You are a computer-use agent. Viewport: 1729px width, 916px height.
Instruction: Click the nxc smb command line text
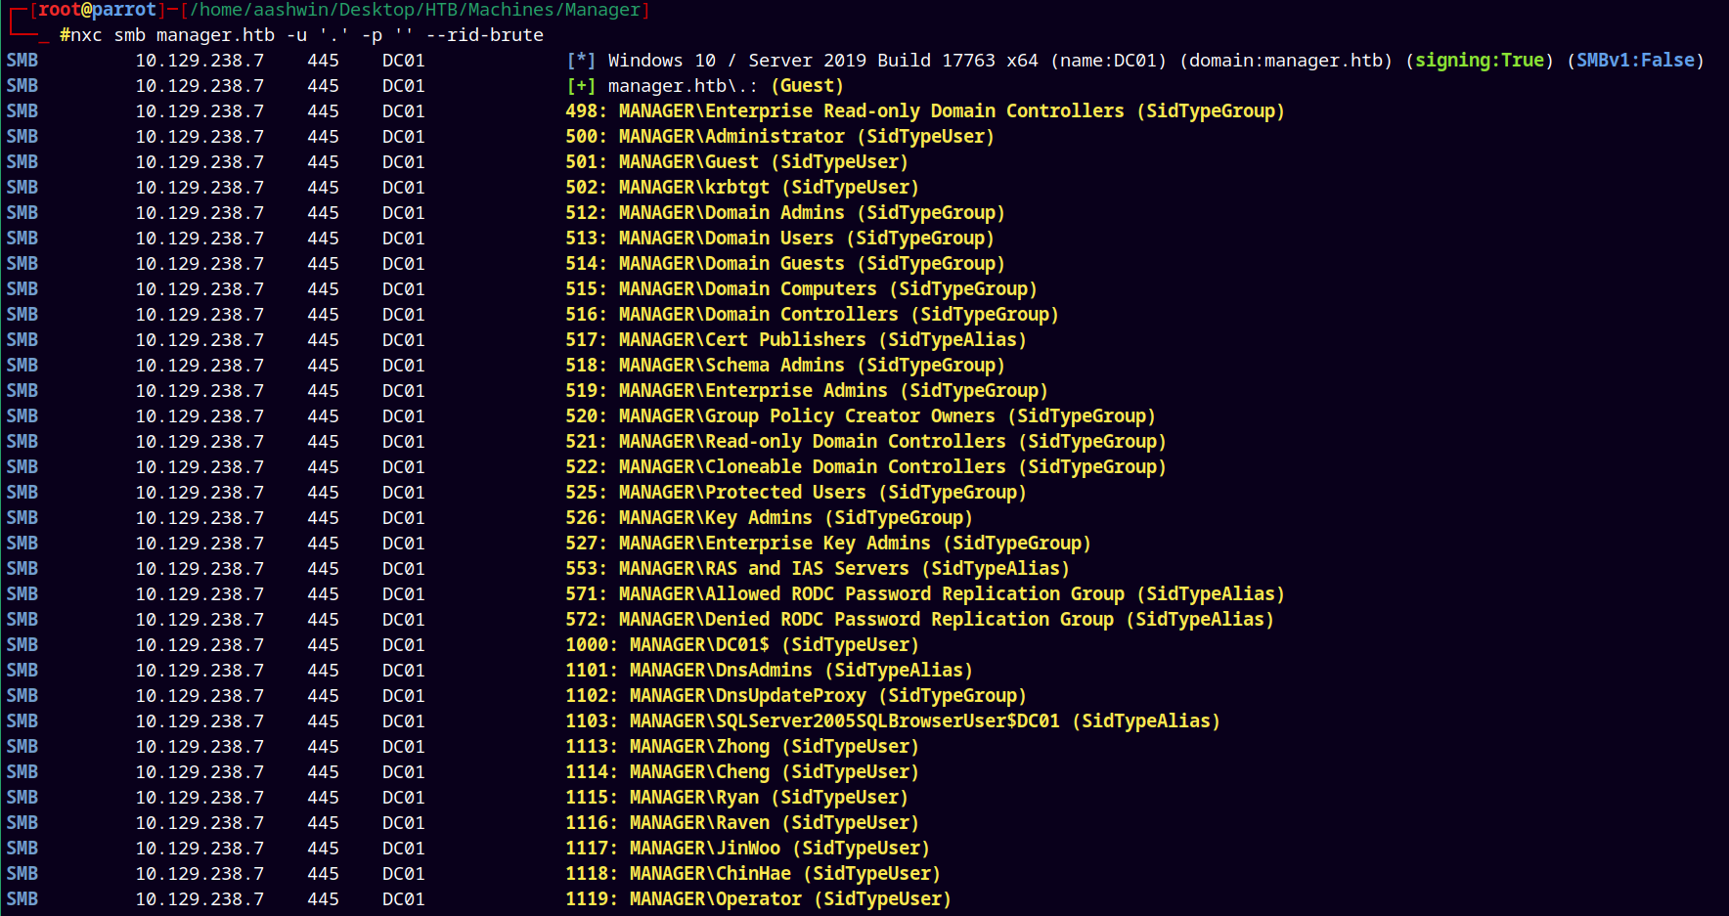point(301,35)
